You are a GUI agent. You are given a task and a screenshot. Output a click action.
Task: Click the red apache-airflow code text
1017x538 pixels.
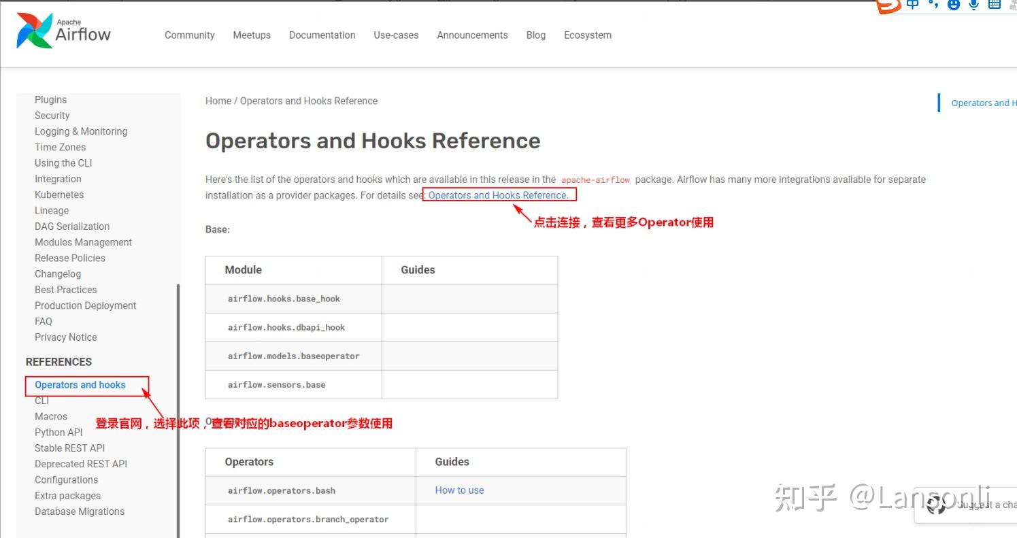(595, 180)
